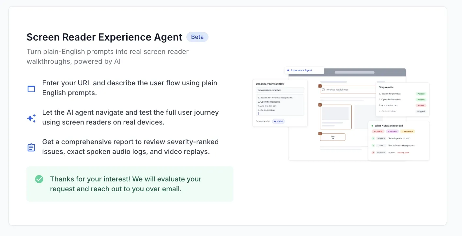The image size is (462, 236).
Task: Click the "Step results" panel heading
Action: pos(386,87)
